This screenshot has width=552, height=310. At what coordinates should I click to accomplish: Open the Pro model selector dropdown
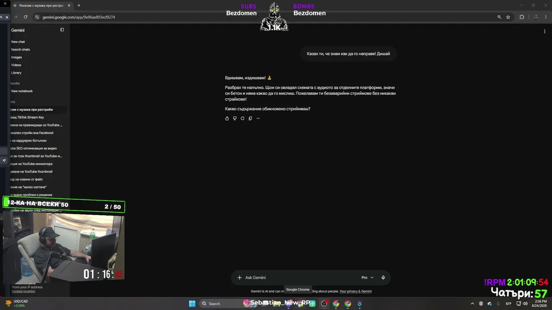pos(367,278)
